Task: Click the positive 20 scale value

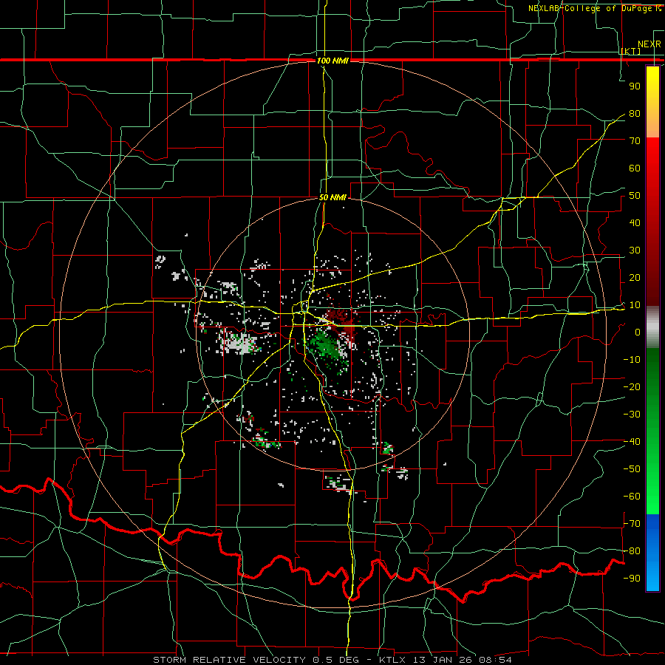Action: point(635,278)
